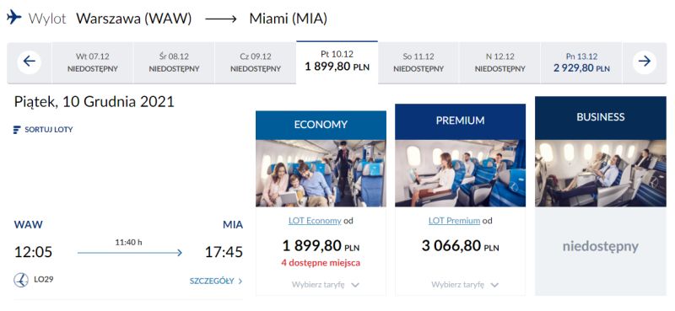
Task: Open flight details via SZCZEGÓŁY chevron
Action: click(240, 281)
